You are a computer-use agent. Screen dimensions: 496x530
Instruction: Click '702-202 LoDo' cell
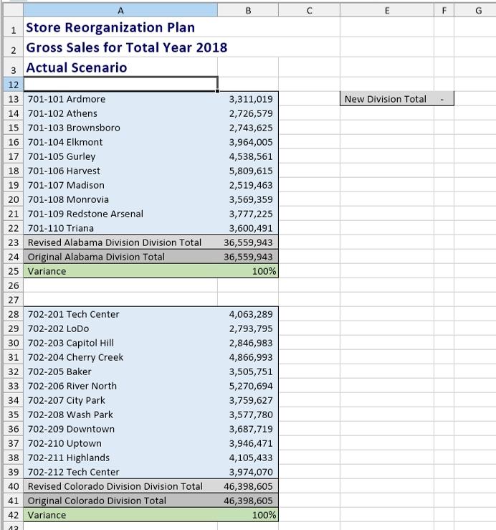pos(120,328)
